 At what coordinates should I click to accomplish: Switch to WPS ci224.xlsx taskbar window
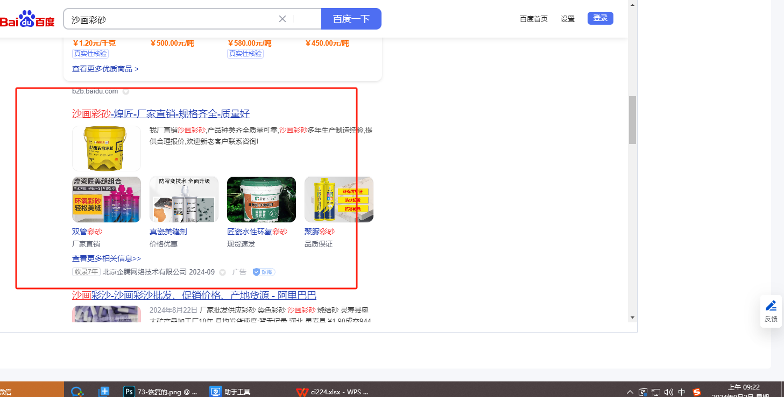[x=333, y=392]
